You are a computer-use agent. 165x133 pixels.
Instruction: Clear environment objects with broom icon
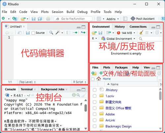tap(141, 33)
